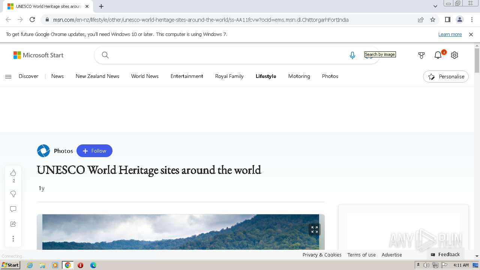This screenshot has height=270, width=480.
Task: Click the taskbar clock showing 4:11 AM
Action: (461, 265)
